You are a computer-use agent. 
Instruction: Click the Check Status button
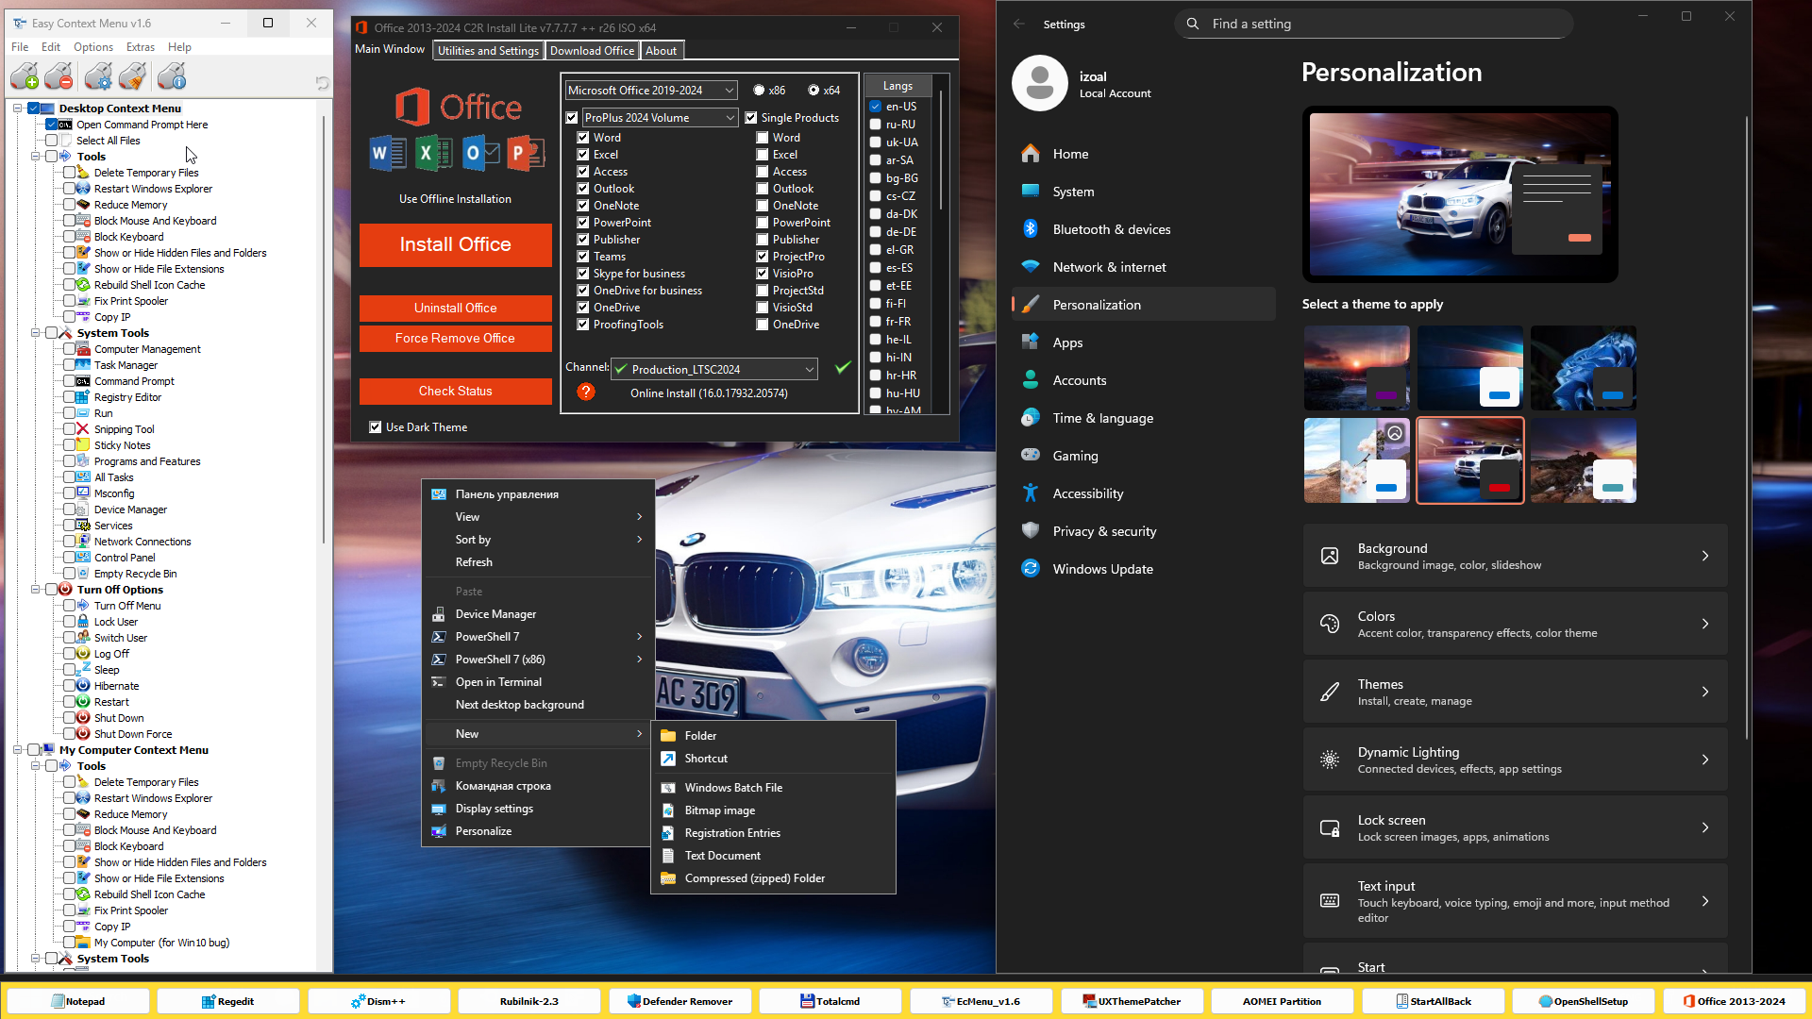click(x=455, y=391)
